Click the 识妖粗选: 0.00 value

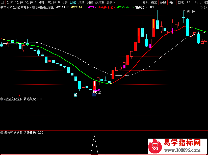(33, 133)
